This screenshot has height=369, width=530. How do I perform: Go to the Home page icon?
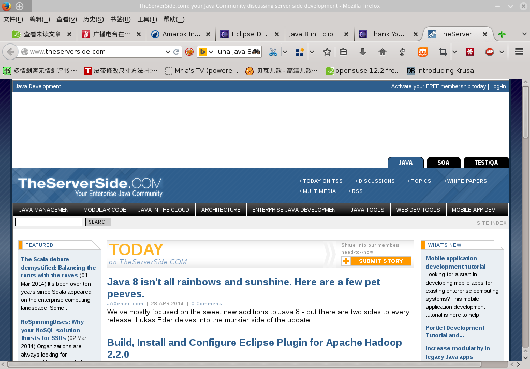382,52
